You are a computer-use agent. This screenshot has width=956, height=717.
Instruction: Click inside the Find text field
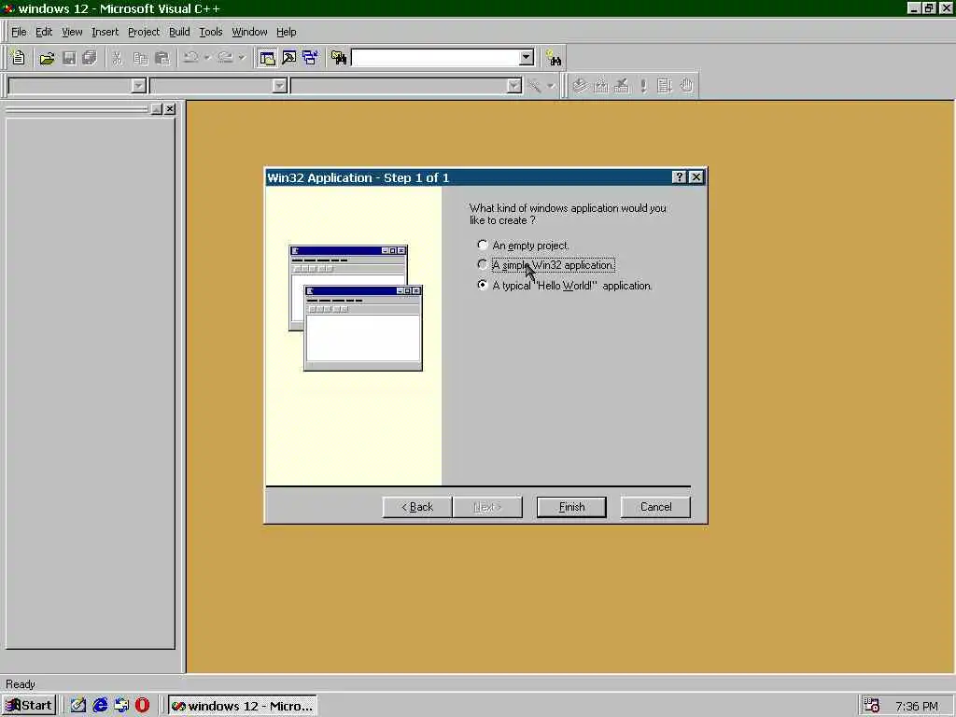(x=435, y=58)
